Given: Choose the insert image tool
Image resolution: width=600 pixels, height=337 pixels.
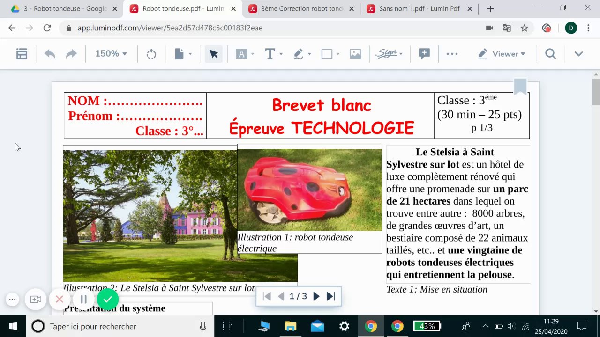Looking at the screenshot, I should click(x=355, y=54).
